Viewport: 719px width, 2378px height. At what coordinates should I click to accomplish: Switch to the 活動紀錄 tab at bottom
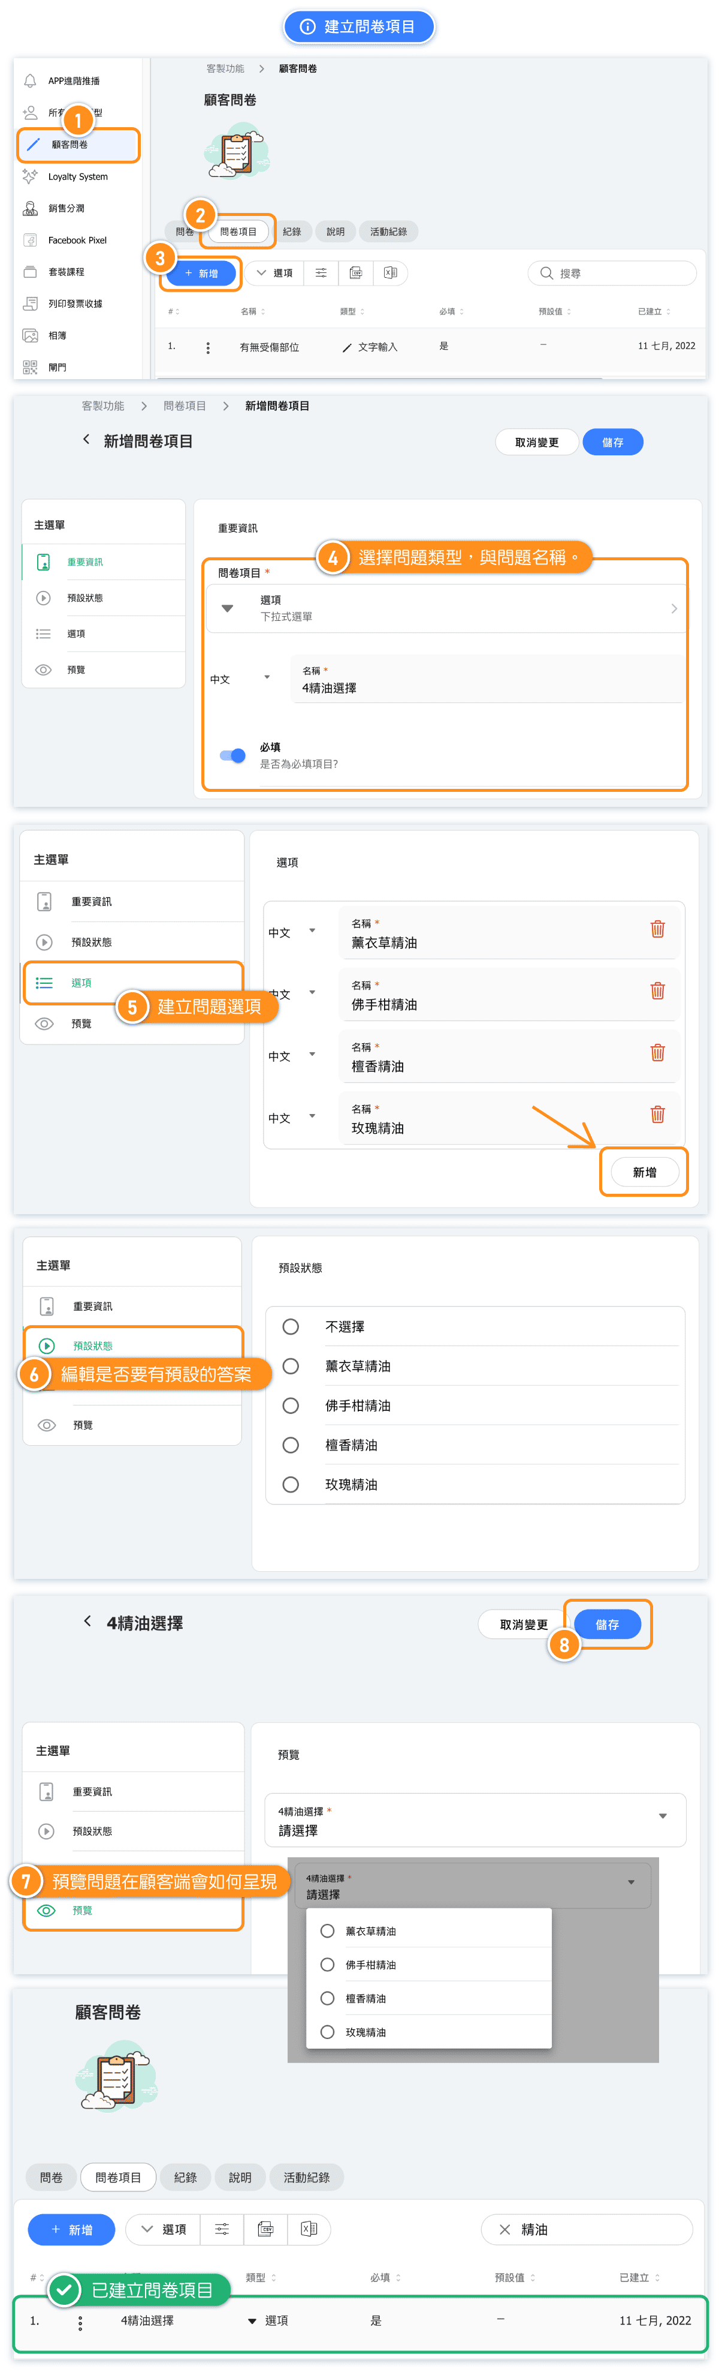306,2177
